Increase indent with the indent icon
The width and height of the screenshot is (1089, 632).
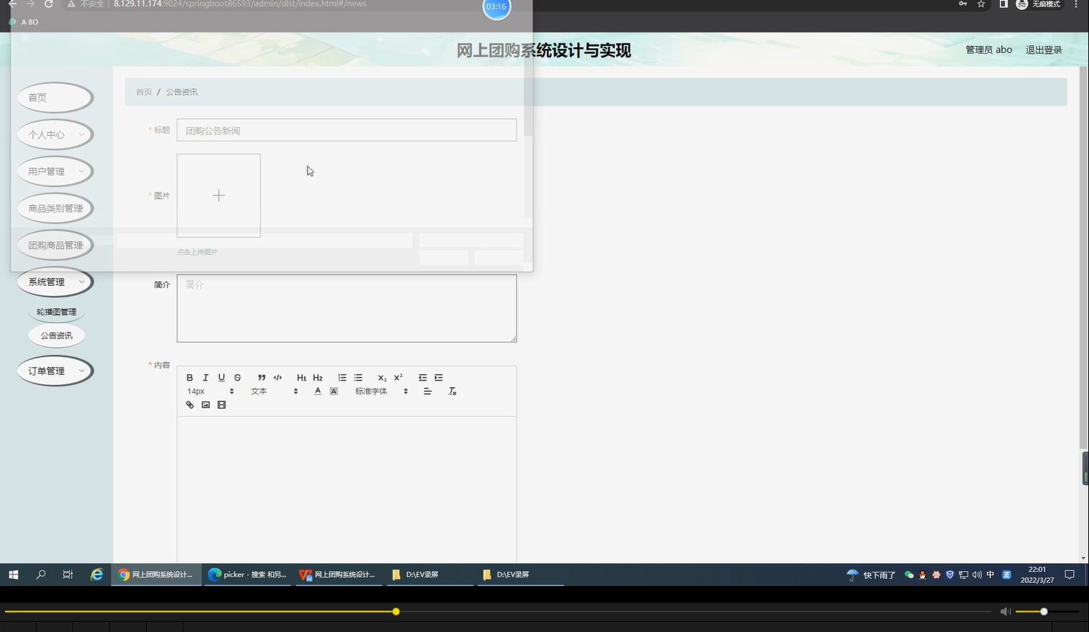tap(438, 378)
